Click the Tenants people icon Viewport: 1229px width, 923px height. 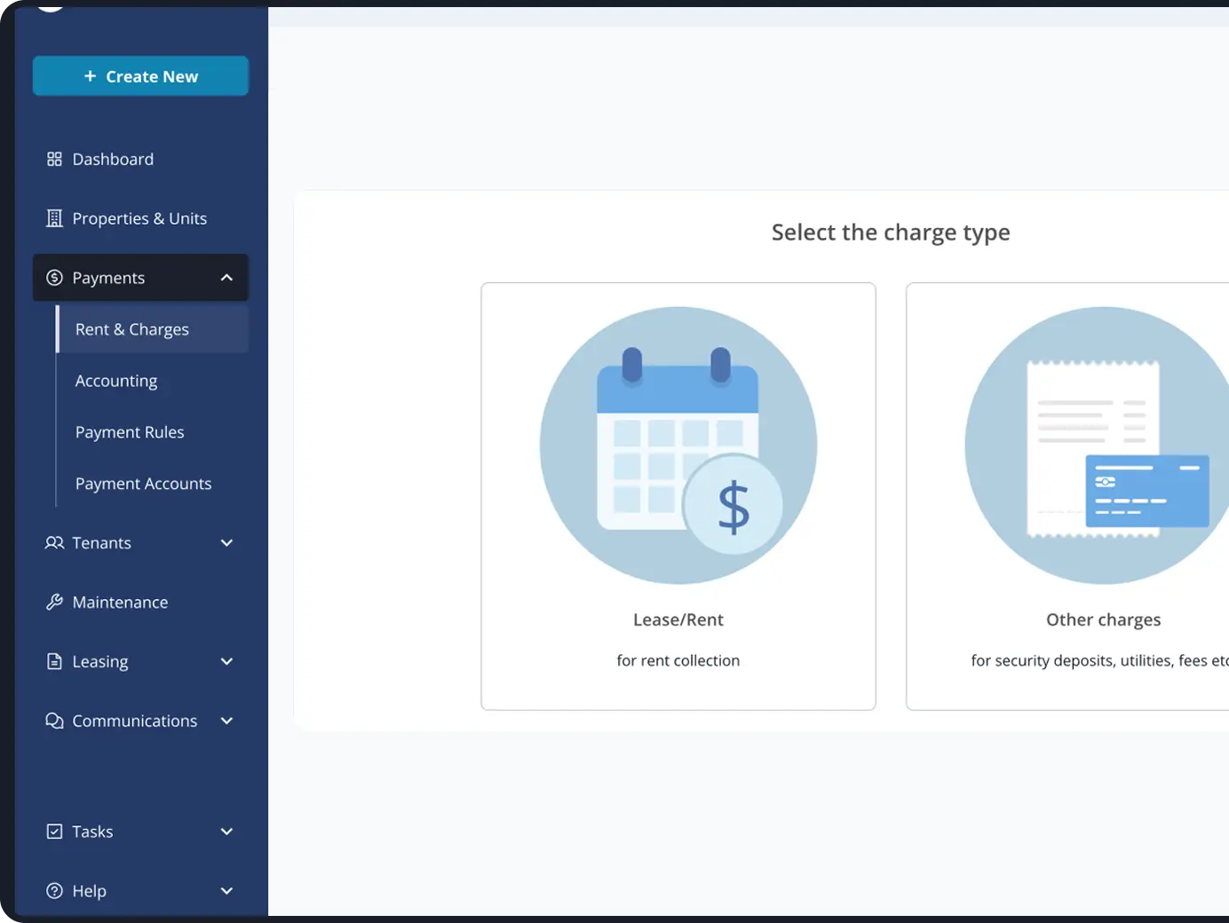pyautogui.click(x=54, y=543)
